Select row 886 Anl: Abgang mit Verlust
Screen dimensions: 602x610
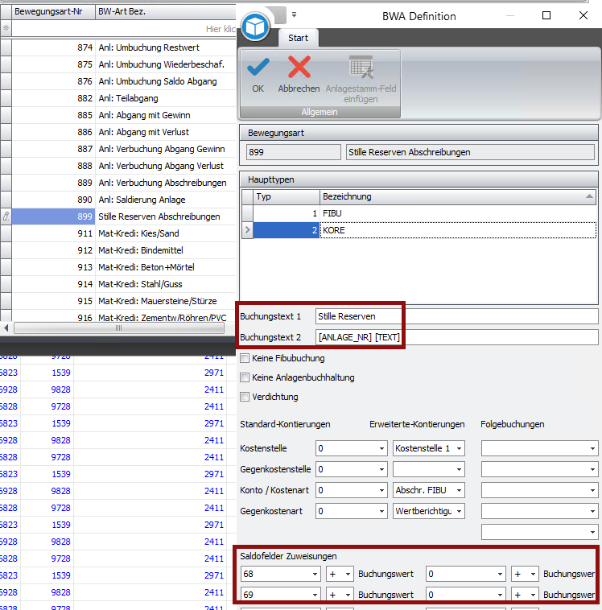[124, 132]
